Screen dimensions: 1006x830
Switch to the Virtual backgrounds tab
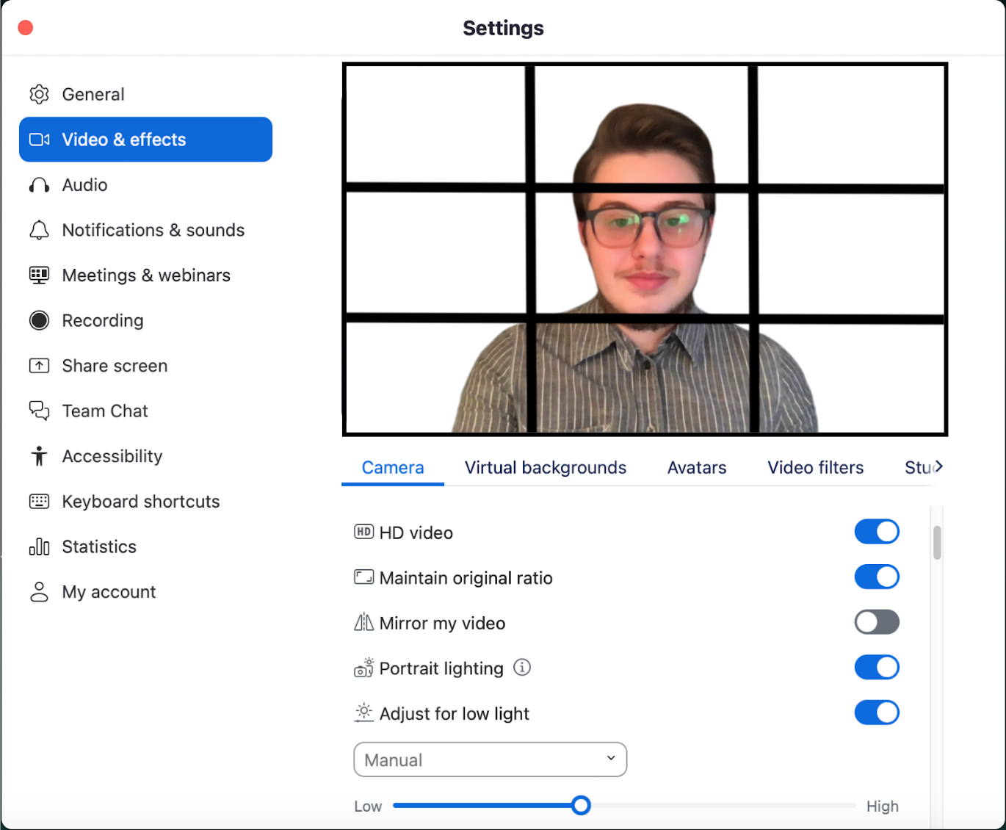pyautogui.click(x=545, y=467)
